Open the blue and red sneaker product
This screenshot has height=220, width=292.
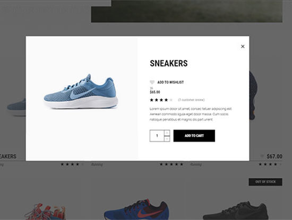[136, 209]
